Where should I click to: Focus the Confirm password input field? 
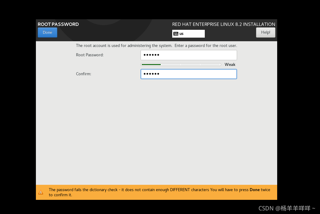pyautogui.click(x=189, y=74)
